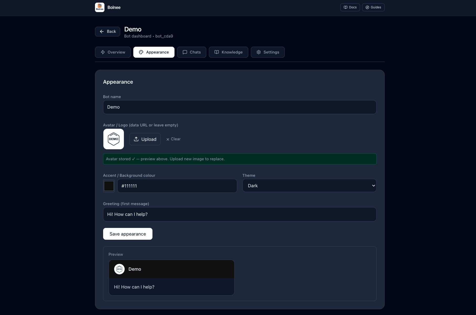Screen dimensions: 476x315
Task: Open the Chats tab
Action: pos(192,52)
